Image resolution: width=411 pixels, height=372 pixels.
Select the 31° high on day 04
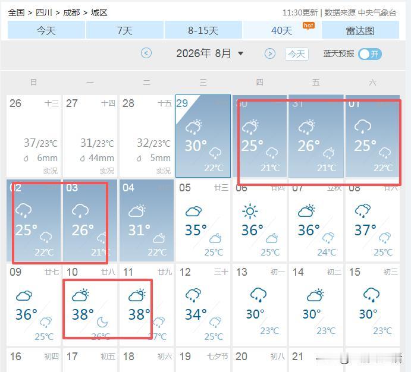pyautogui.click(x=139, y=231)
